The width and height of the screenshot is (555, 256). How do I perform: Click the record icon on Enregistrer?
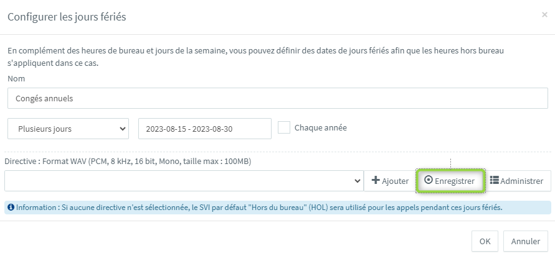point(429,181)
